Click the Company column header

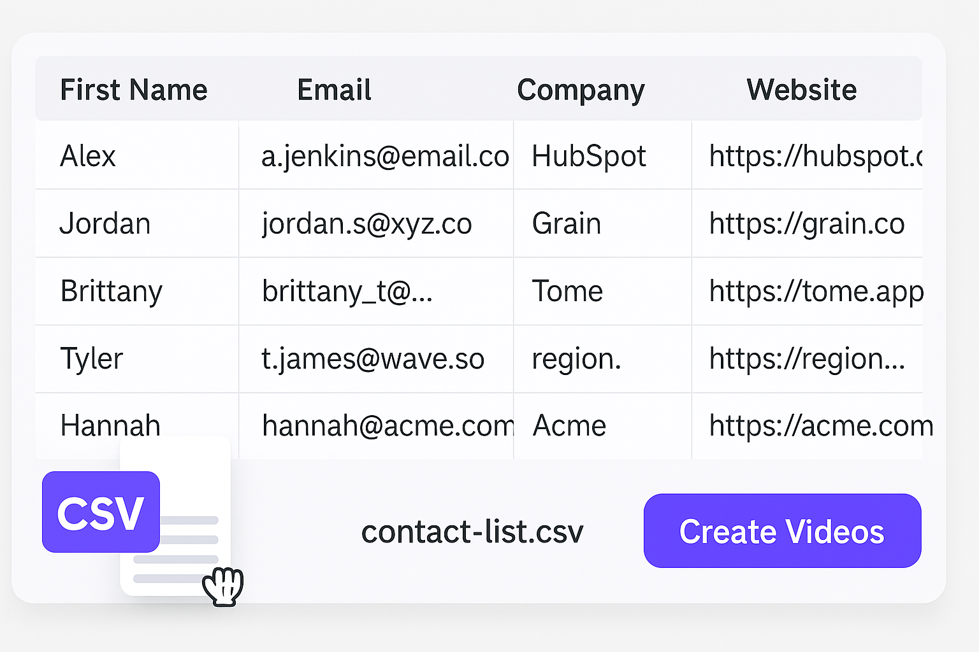tap(581, 90)
